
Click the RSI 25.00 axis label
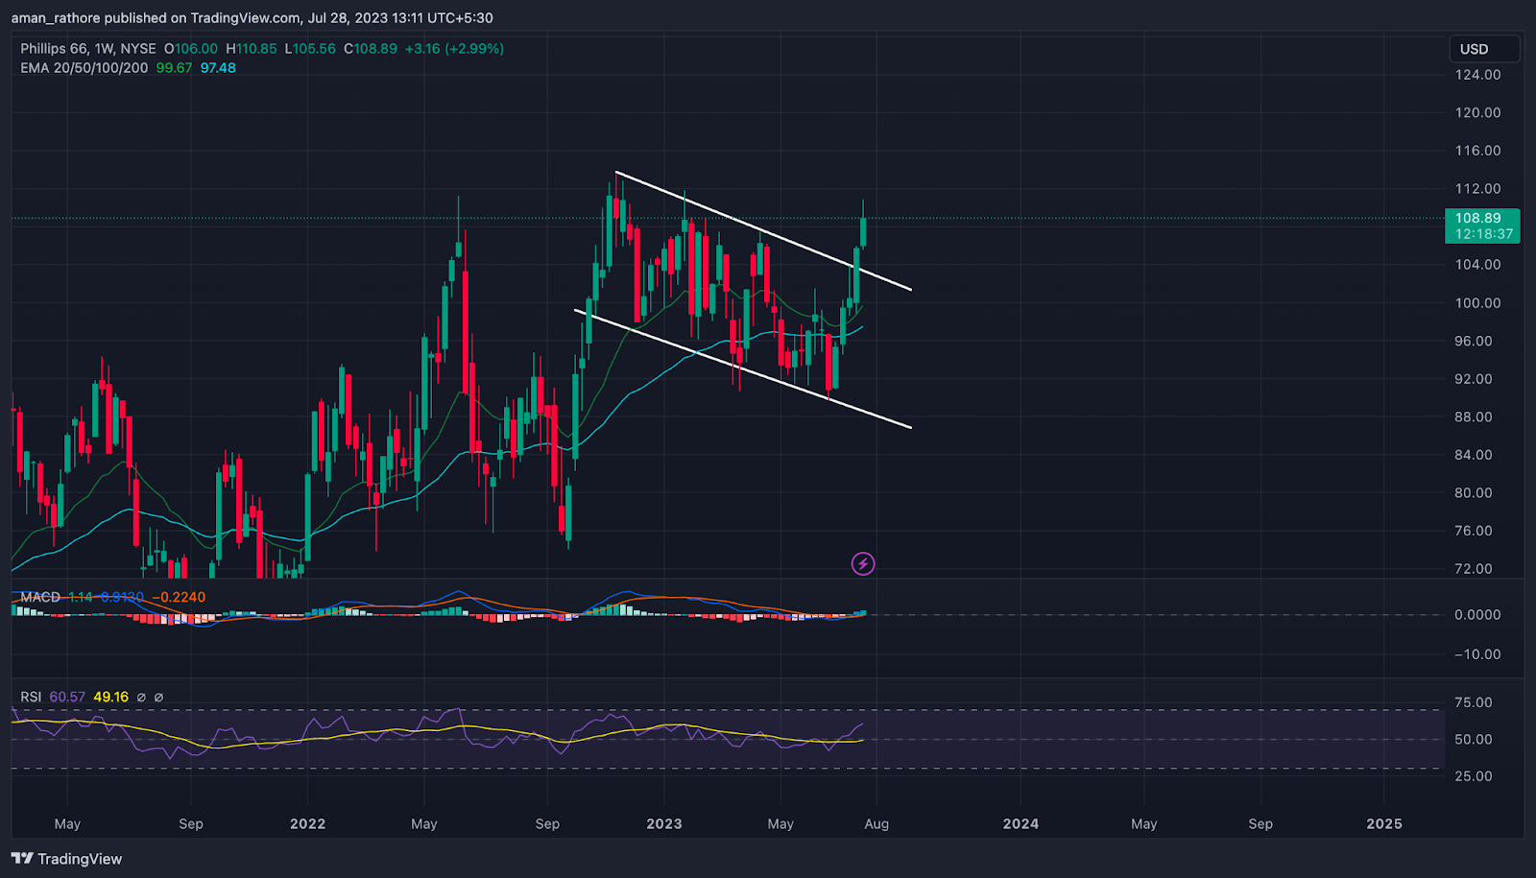[x=1474, y=776]
